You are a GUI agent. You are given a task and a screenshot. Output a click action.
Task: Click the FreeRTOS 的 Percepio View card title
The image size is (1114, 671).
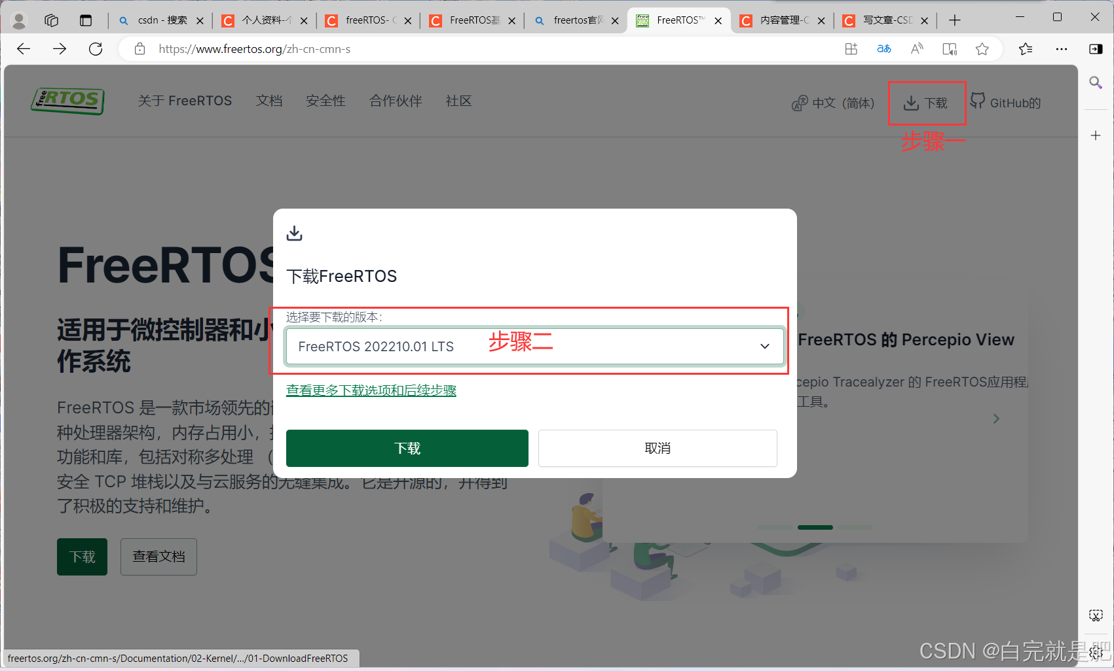[x=906, y=339]
